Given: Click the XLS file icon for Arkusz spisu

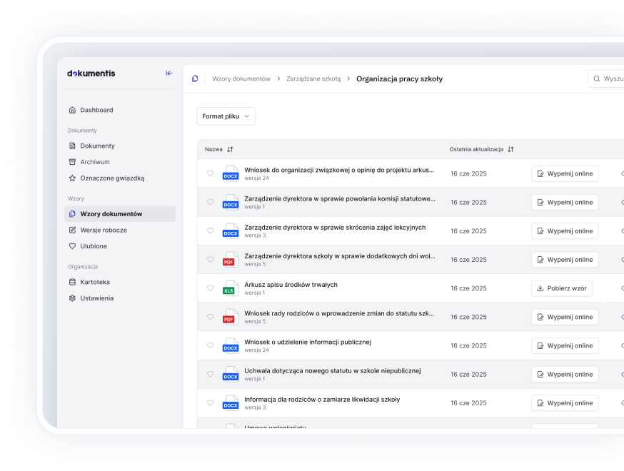Looking at the screenshot, I should (229, 288).
